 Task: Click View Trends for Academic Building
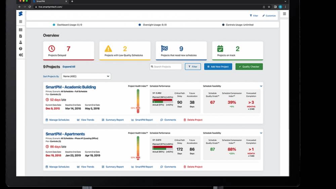(85, 120)
